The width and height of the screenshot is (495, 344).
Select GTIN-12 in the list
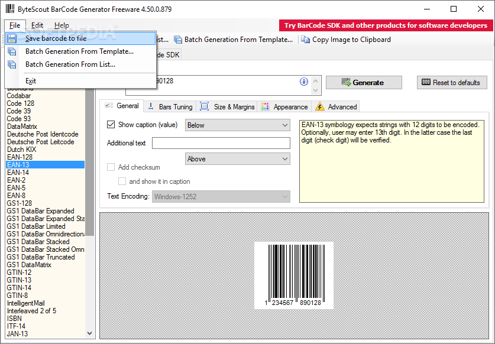pyautogui.click(x=20, y=272)
